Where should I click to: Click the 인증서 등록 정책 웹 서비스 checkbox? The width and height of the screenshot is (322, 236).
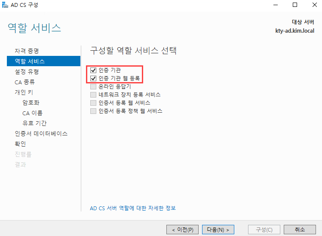93,111
